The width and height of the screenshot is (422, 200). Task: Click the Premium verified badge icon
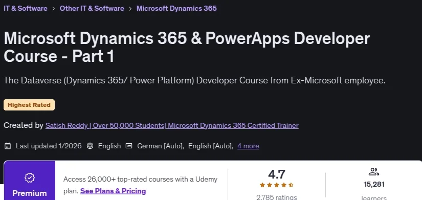pyautogui.click(x=30, y=178)
